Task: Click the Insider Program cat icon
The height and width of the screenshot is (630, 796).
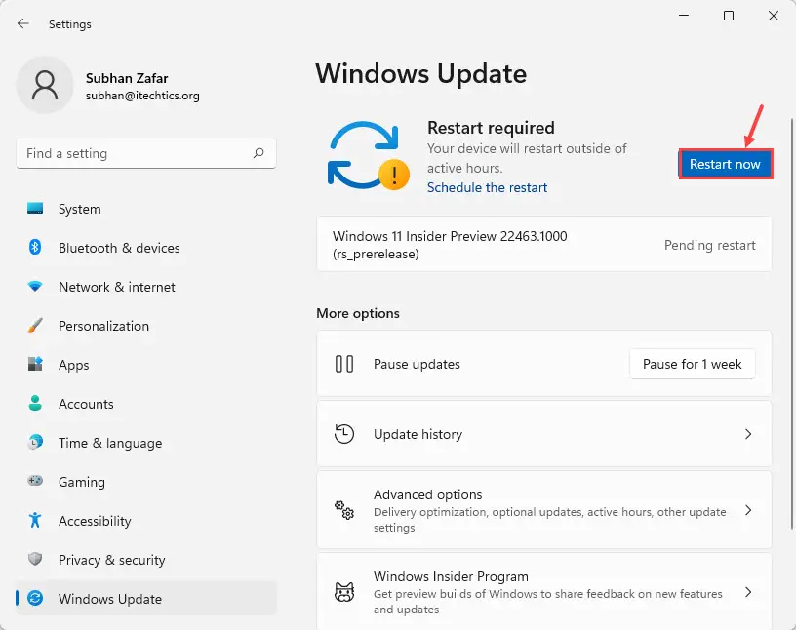Action: [x=344, y=592]
